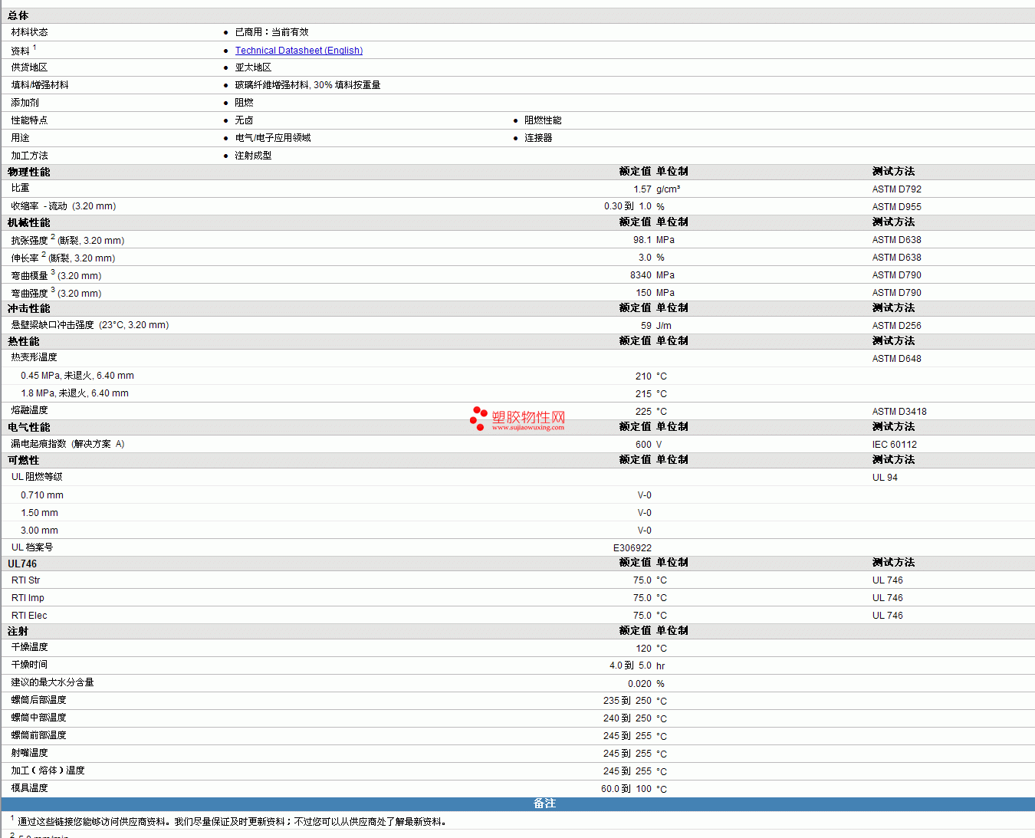The height and width of the screenshot is (838, 1035).
Task: Select the 物理性能 section header
Action: (x=29, y=173)
